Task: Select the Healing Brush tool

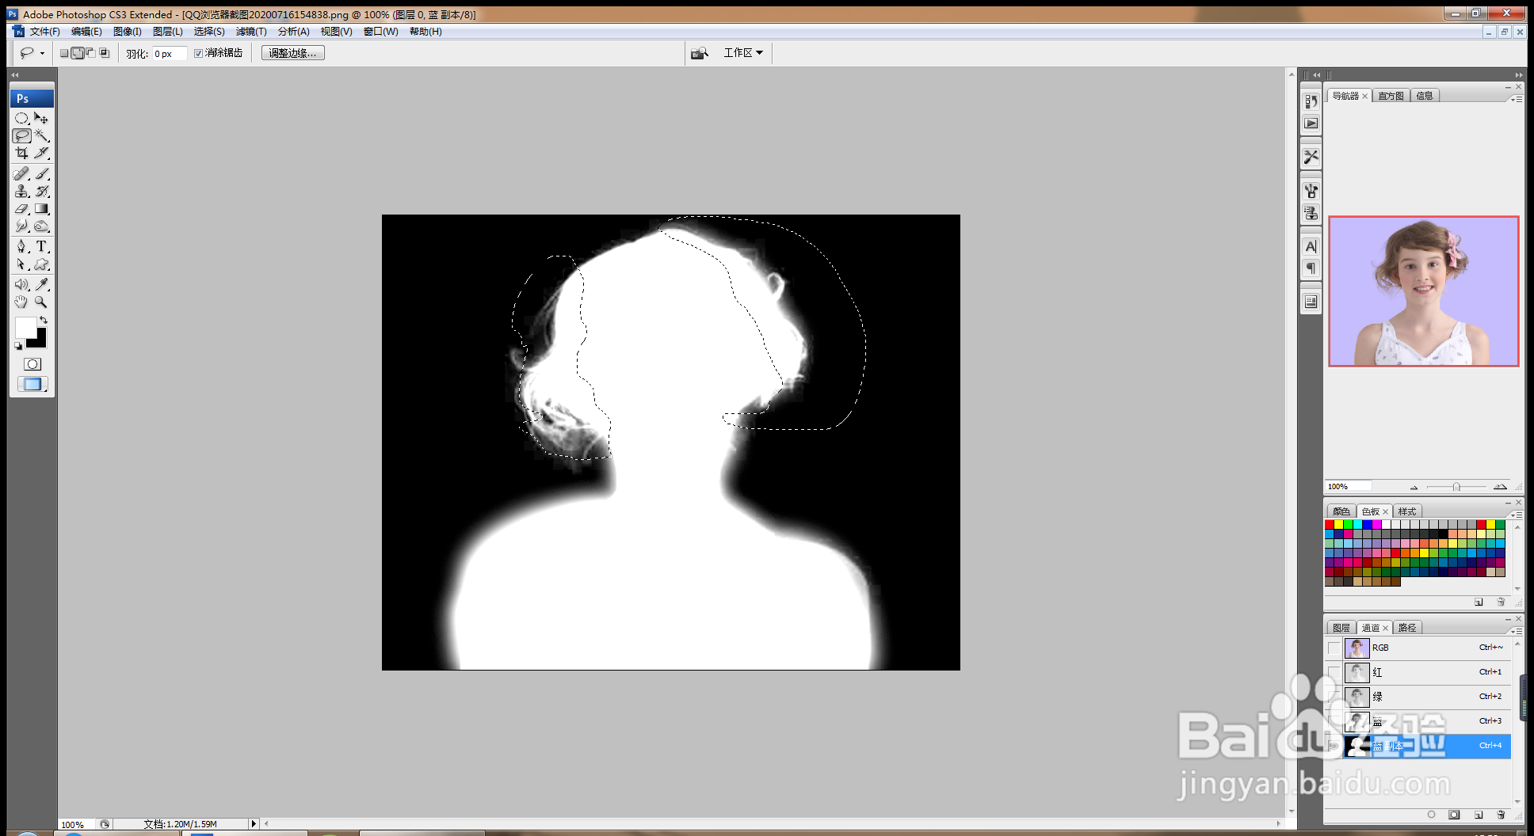Action: (x=21, y=173)
